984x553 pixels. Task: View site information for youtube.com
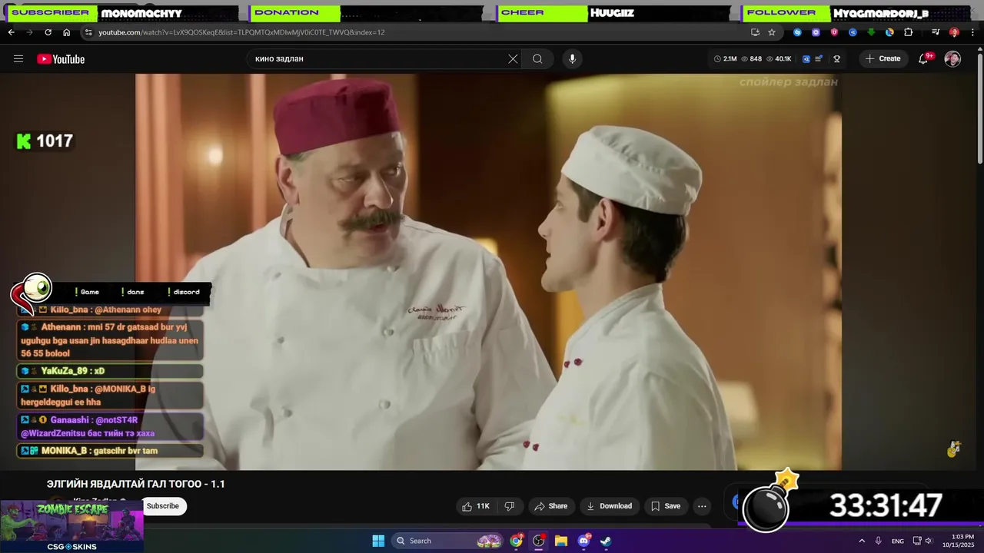pyautogui.click(x=88, y=32)
